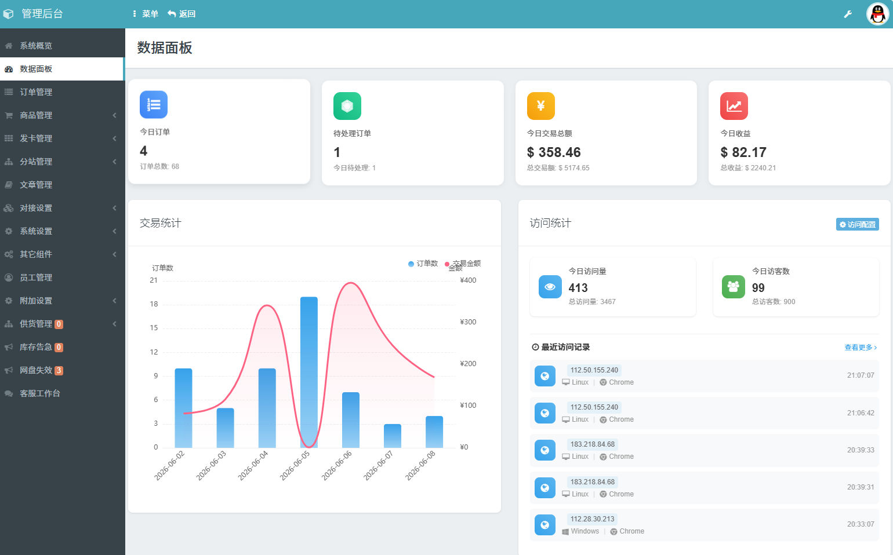Click the green cube icon for 待处理订单
893x555 pixels.
[347, 106]
